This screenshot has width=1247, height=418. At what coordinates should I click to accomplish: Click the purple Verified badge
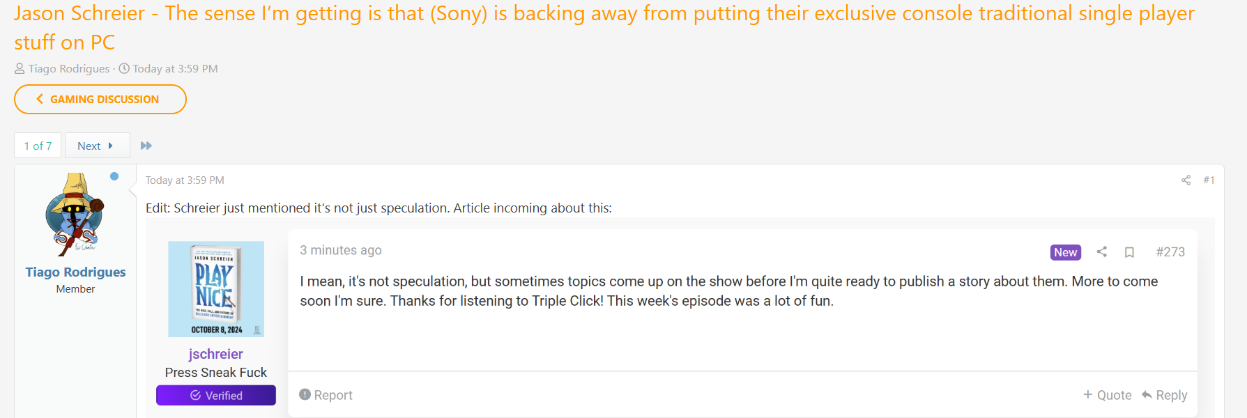click(x=216, y=396)
